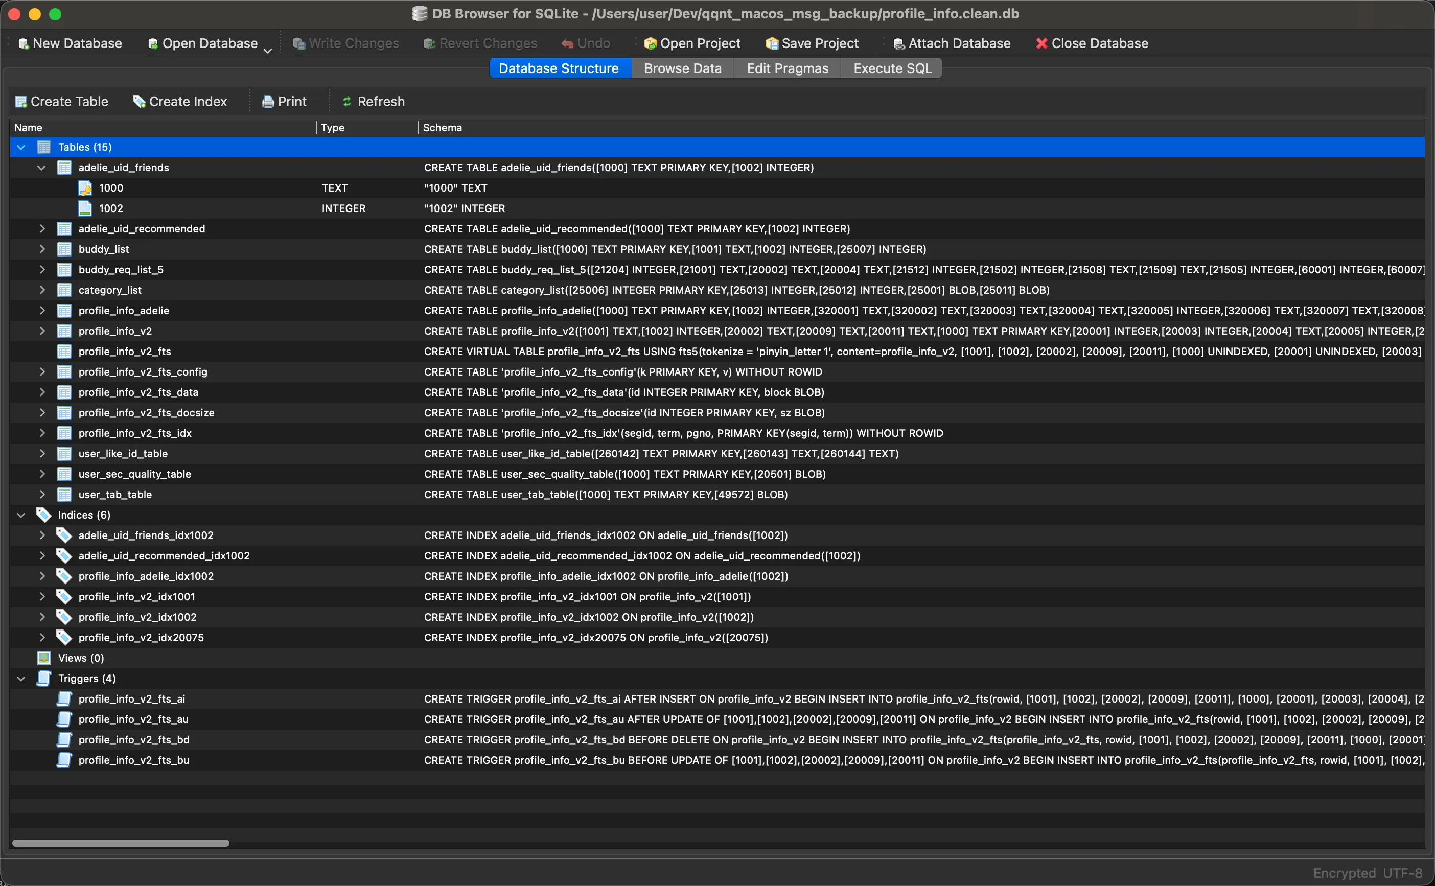
Task: Expand the buddy_req_list_5 table
Action: pos(41,270)
